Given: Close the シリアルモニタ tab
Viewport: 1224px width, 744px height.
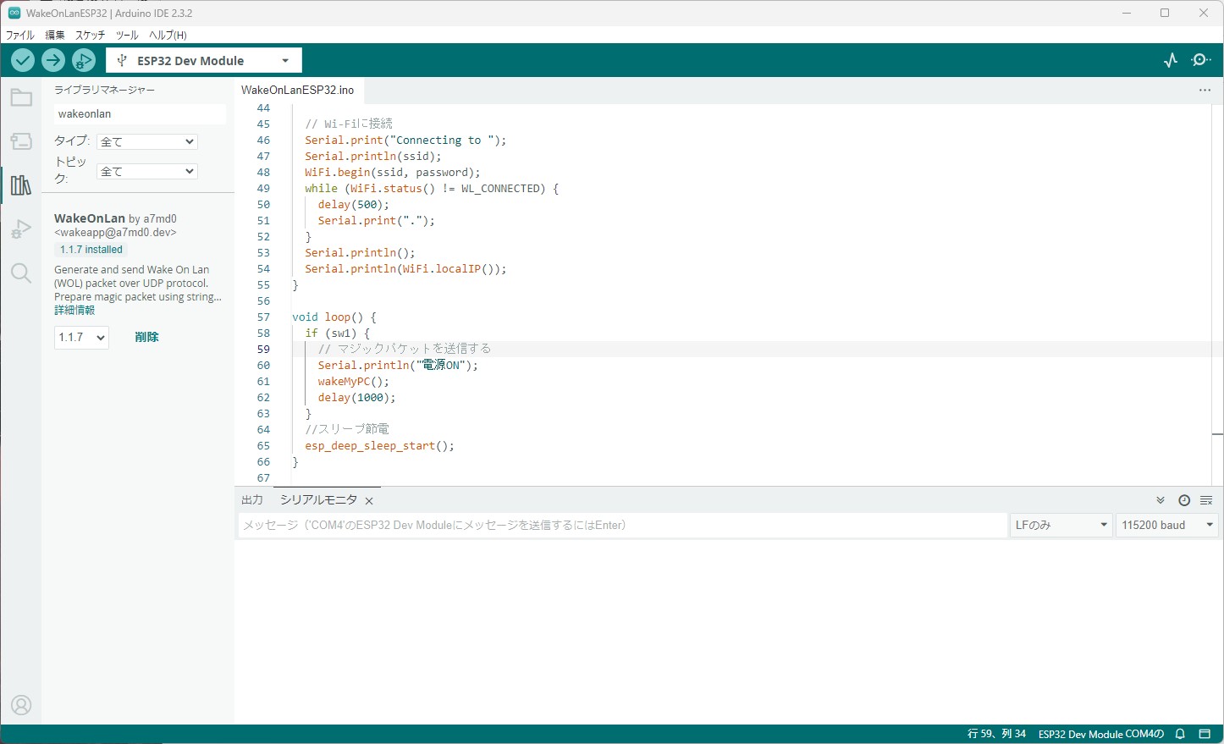Looking at the screenshot, I should 369,501.
